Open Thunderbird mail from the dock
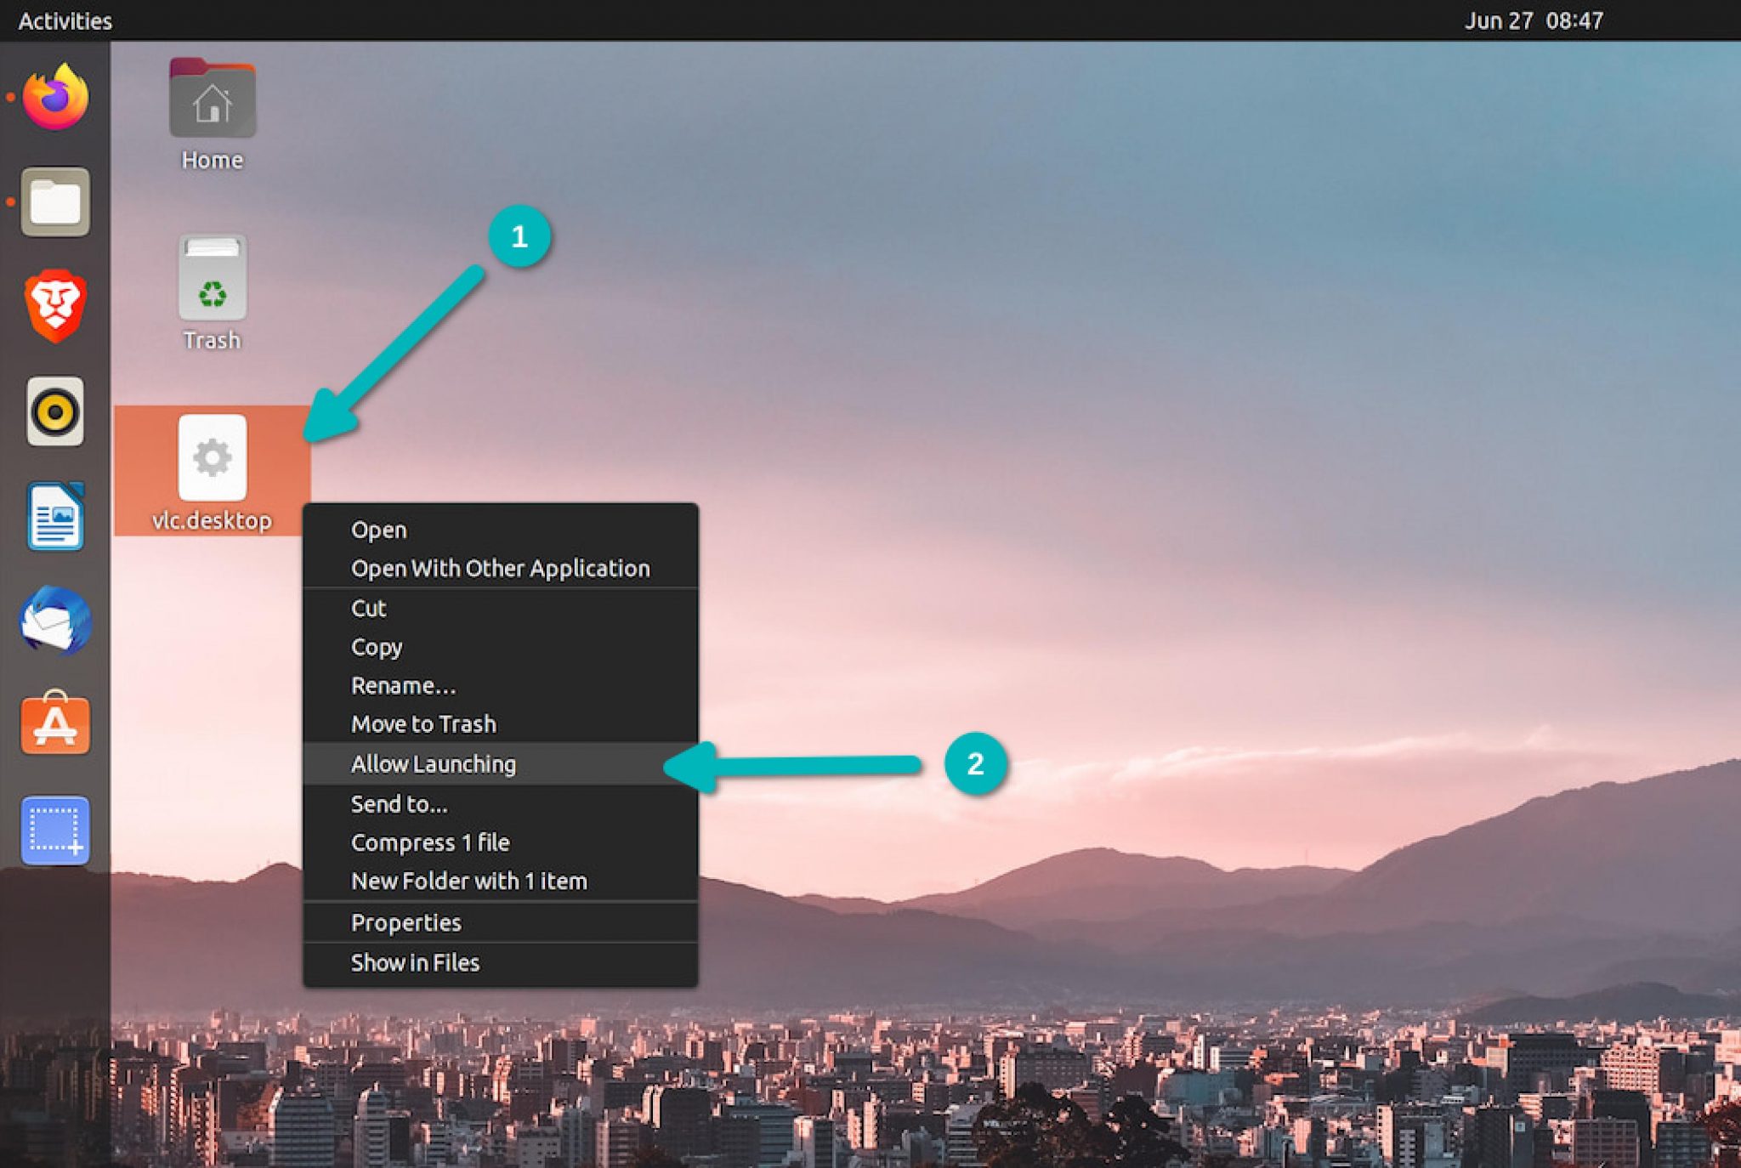Image resolution: width=1741 pixels, height=1168 pixels. pos(54,622)
